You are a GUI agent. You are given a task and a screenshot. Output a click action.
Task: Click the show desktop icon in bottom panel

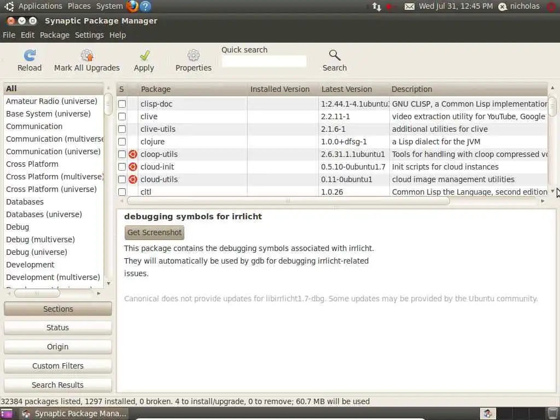coord(7,413)
